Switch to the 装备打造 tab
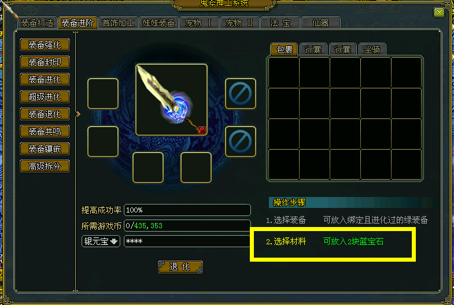Viewport: 454px width, 305px height. pos(38,23)
